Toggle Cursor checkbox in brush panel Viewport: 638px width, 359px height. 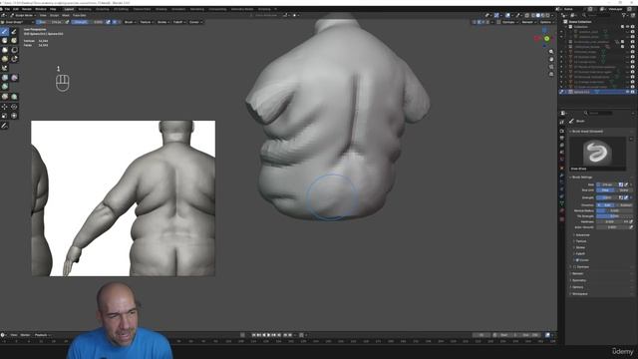click(x=577, y=260)
